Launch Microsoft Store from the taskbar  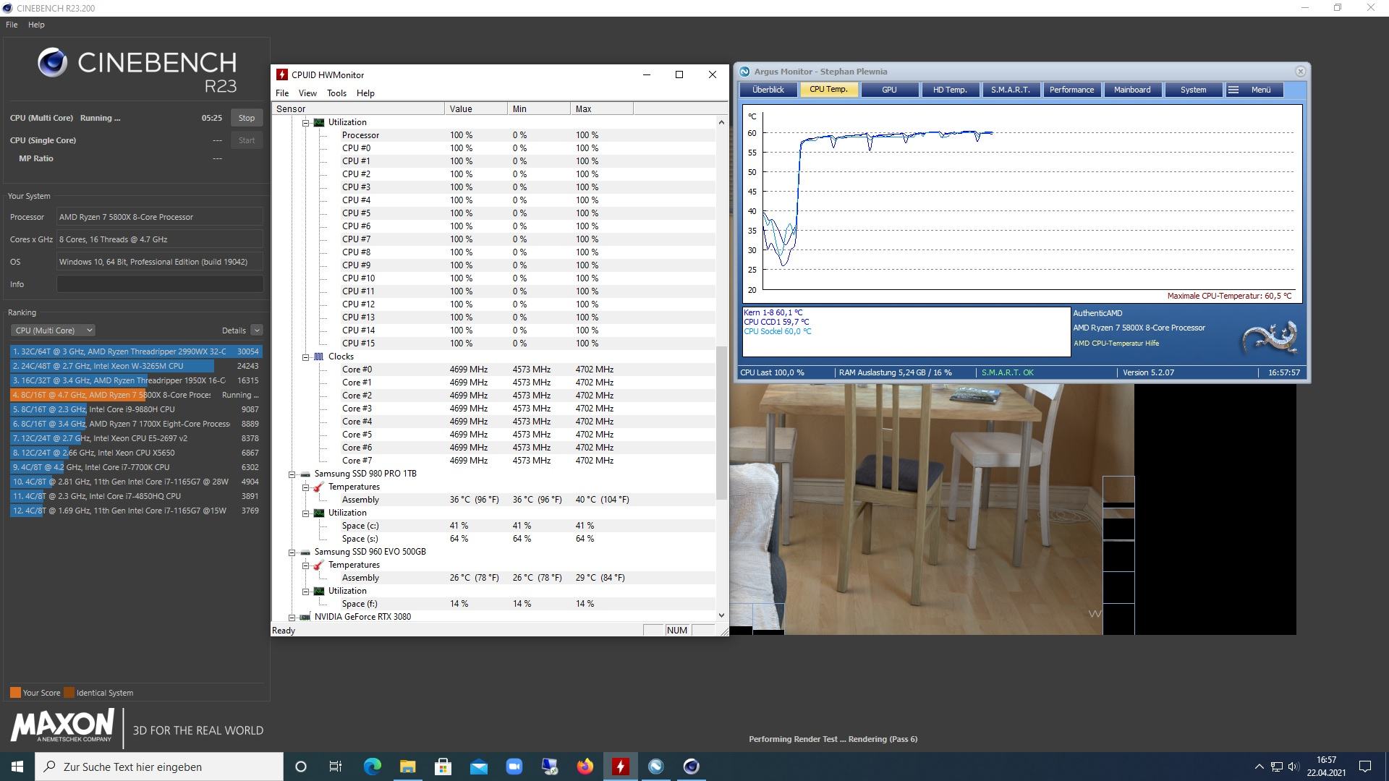[x=443, y=767]
